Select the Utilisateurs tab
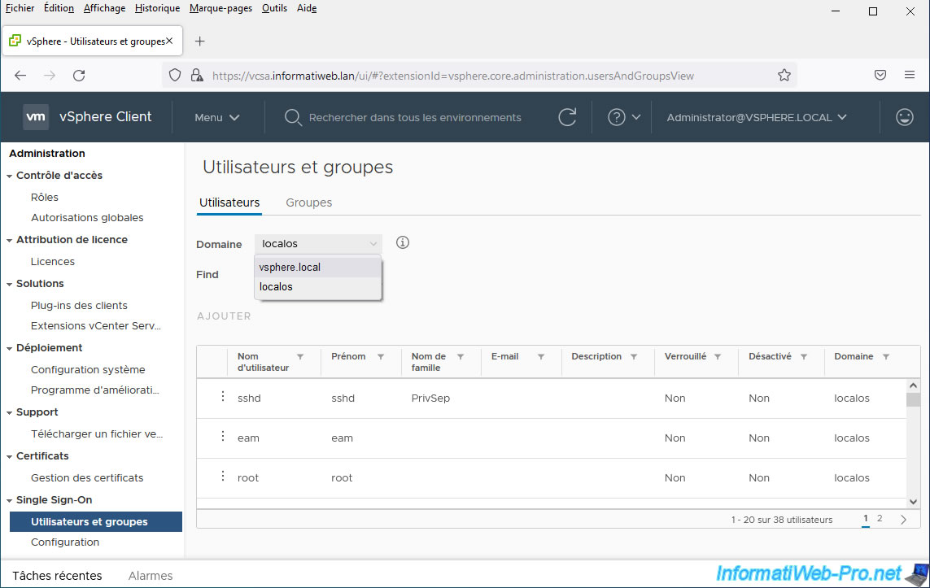 (229, 203)
